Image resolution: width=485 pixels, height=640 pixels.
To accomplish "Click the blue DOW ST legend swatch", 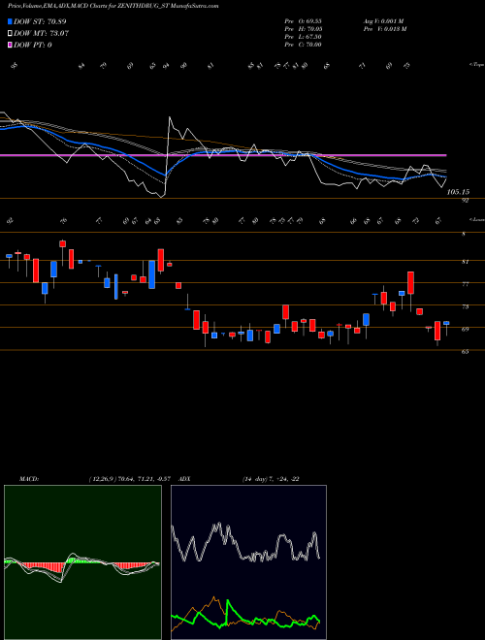I will pyautogui.click(x=10, y=21).
